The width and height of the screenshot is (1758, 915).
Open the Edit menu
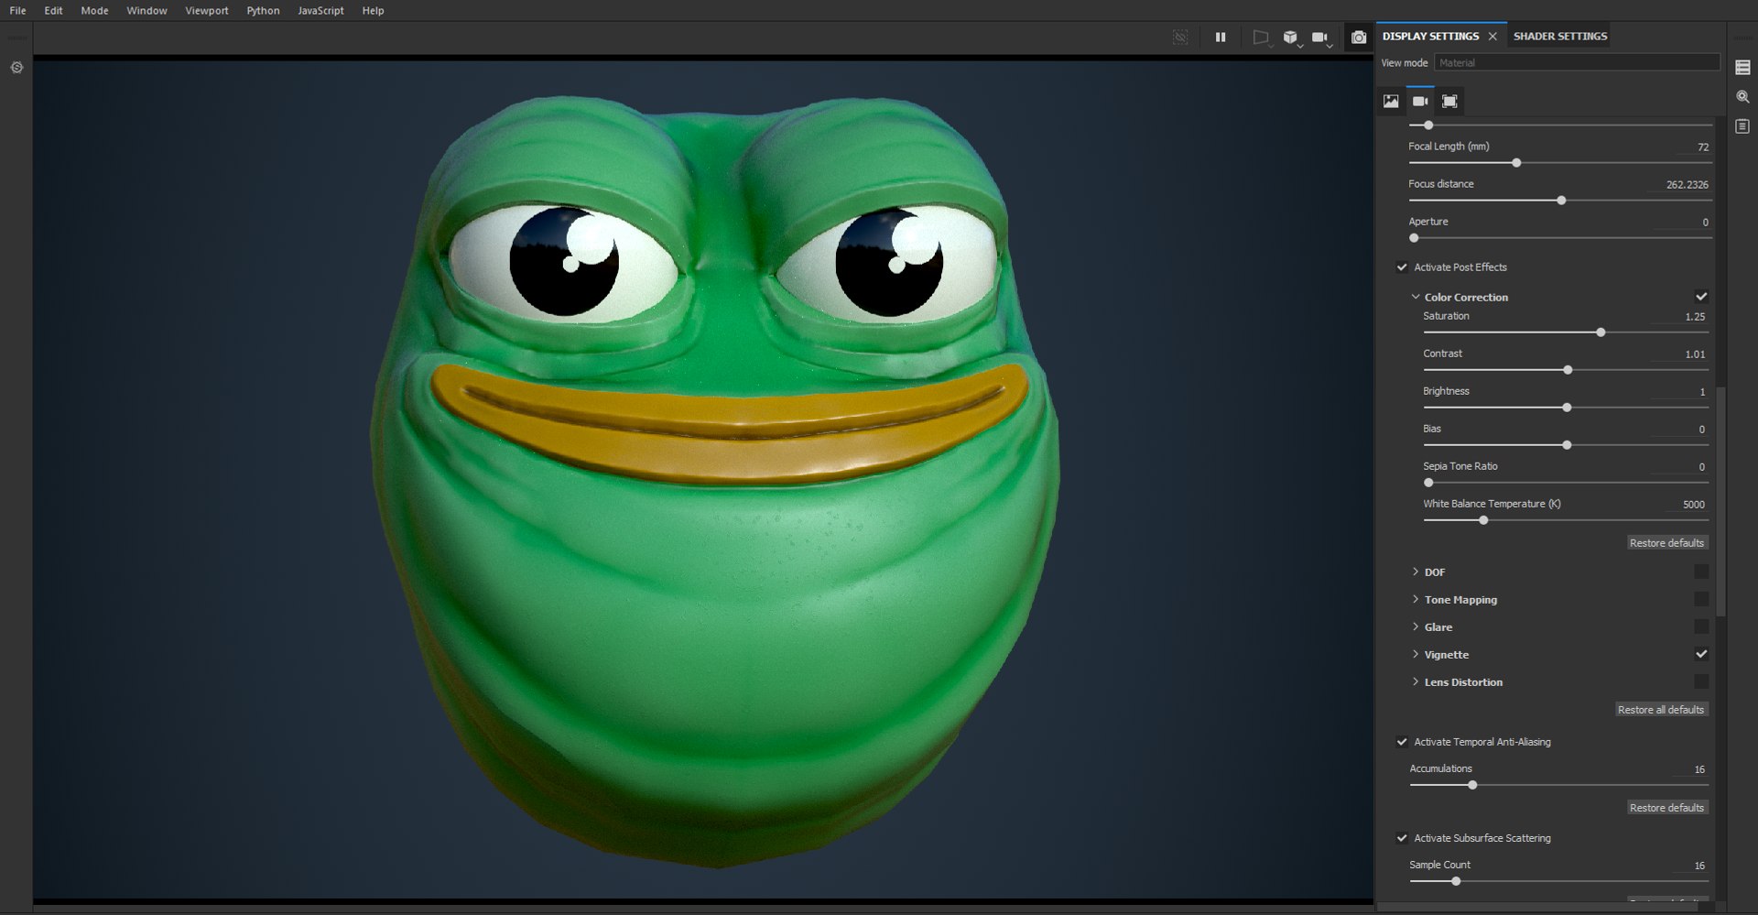pyautogui.click(x=53, y=10)
